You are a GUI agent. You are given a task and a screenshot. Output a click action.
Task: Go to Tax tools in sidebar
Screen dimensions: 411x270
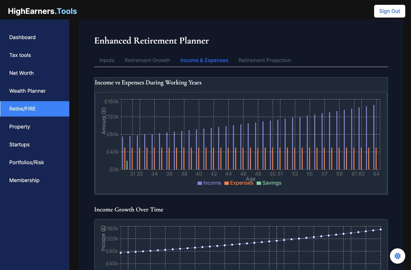[x=20, y=55]
